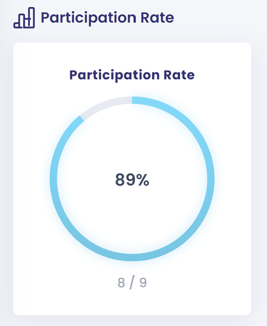Select the top Participation Rate section heading
Viewport: 267px width, 326px height.
pos(107,18)
